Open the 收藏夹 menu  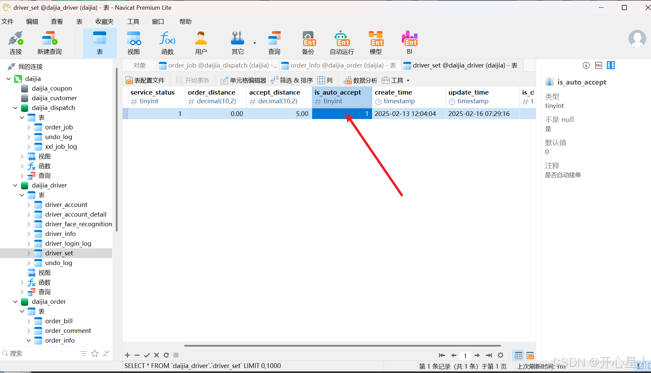[104, 22]
